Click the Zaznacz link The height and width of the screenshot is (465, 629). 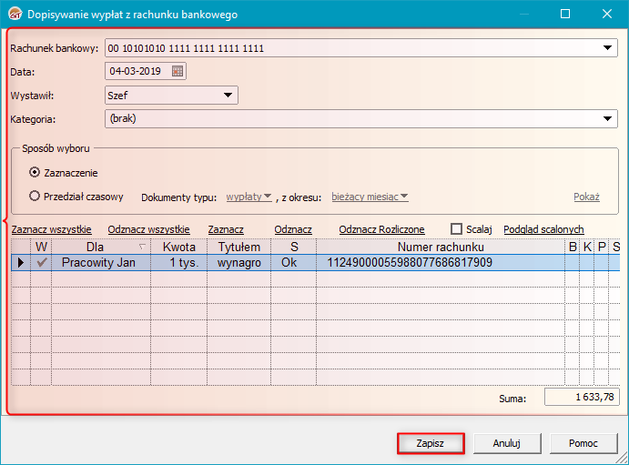pyautogui.click(x=226, y=229)
